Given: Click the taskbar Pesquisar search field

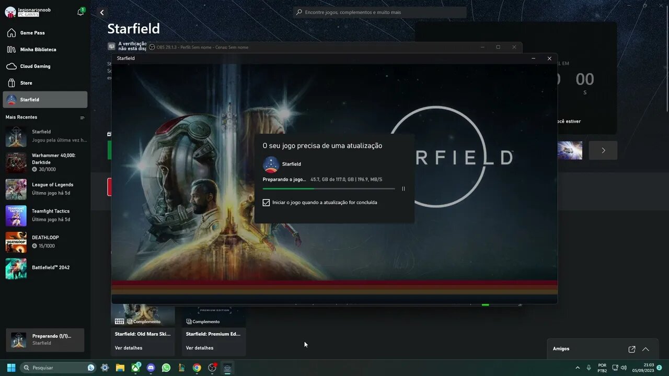Looking at the screenshot, I should [58, 368].
